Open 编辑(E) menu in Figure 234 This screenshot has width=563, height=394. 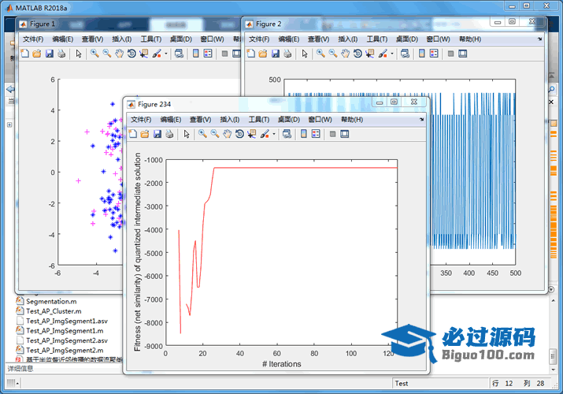(171, 119)
